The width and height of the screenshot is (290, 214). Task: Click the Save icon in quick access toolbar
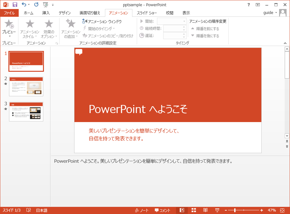15,5
